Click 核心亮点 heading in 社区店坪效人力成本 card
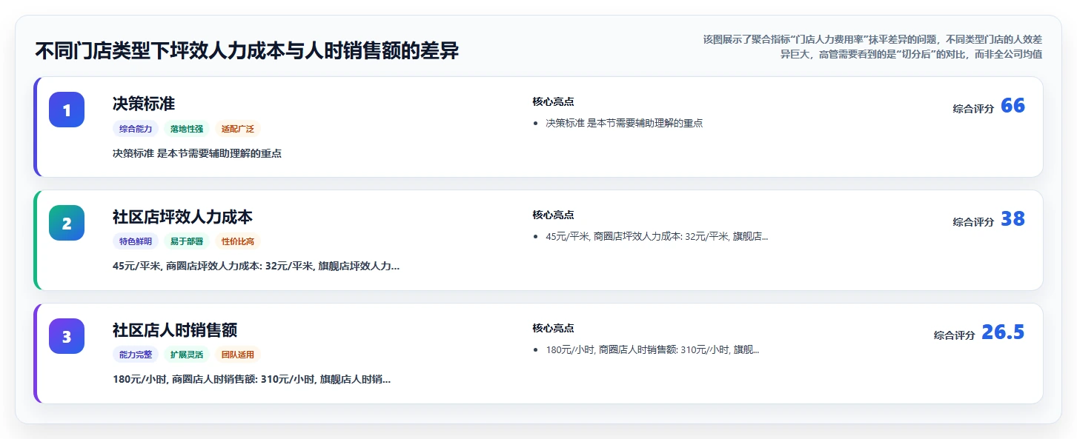Viewport: 1077px width, 439px height. [x=553, y=215]
